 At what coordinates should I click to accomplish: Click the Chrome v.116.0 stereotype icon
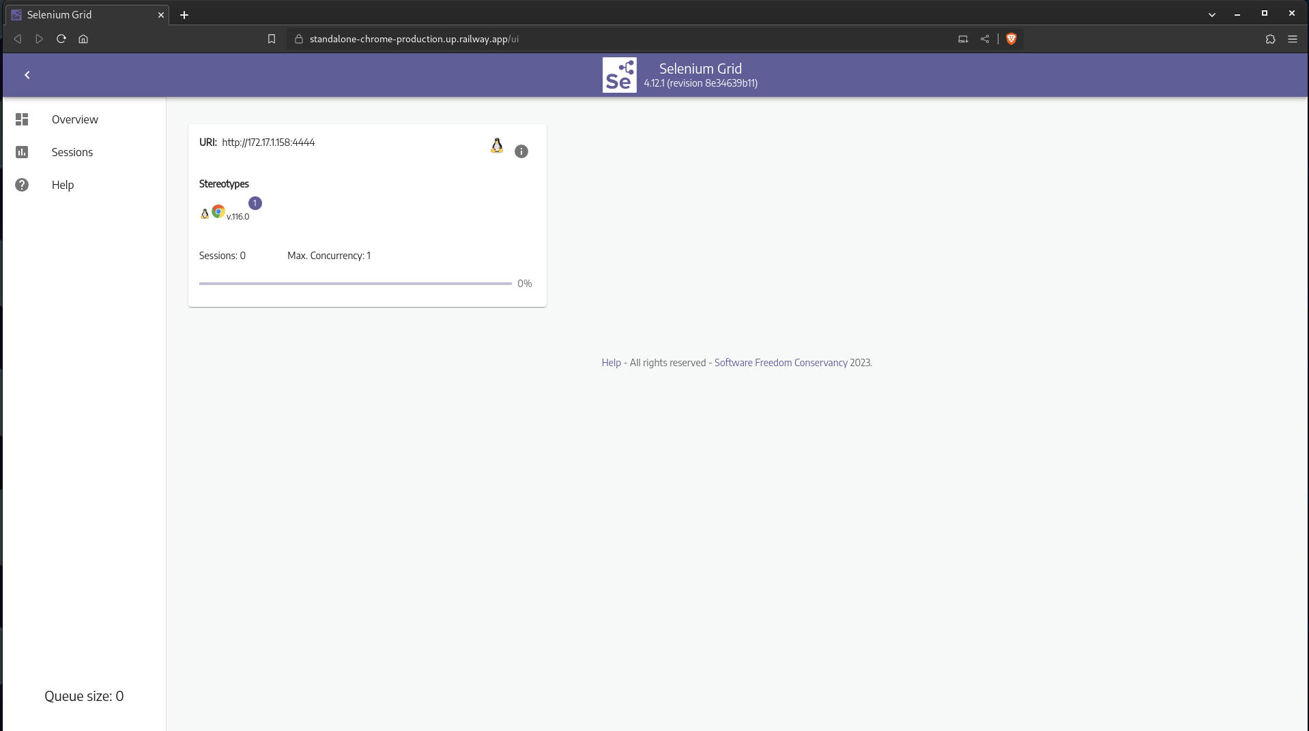(217, 212)
